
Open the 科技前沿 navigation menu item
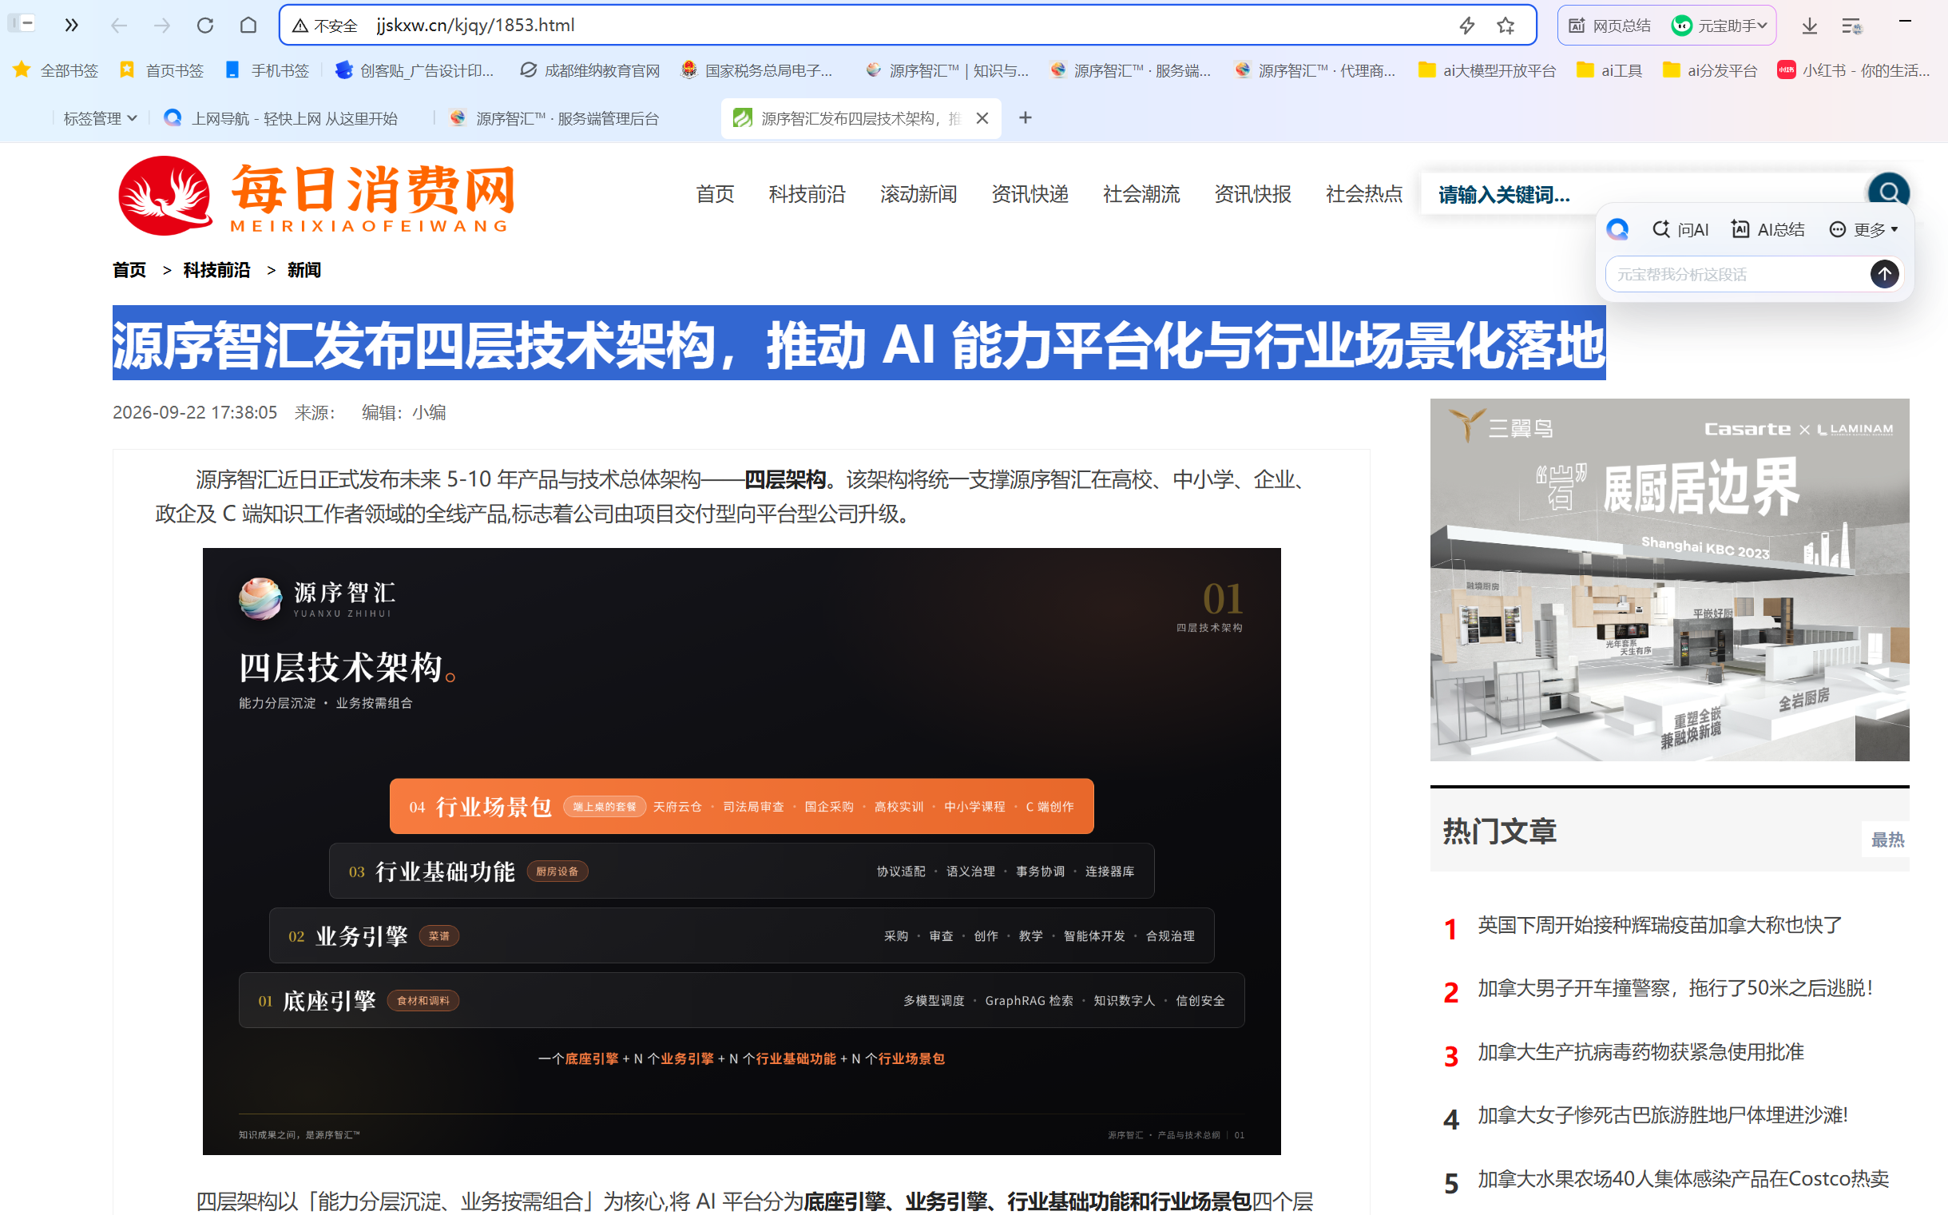point(807,193)
